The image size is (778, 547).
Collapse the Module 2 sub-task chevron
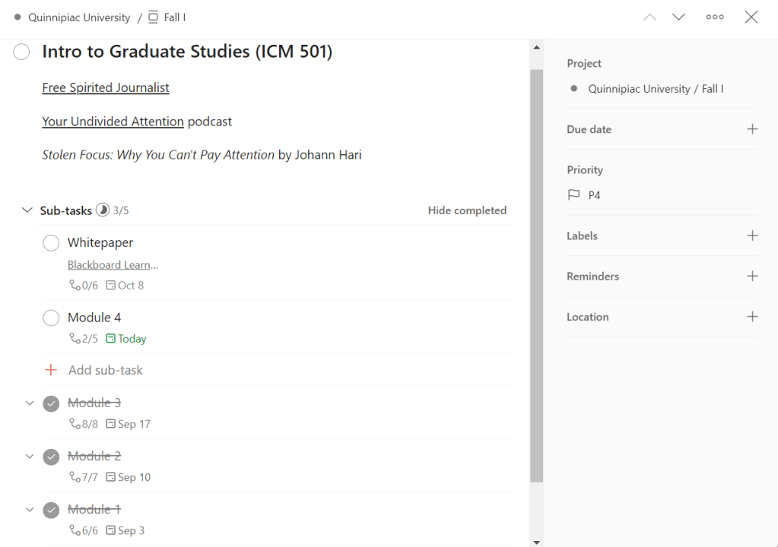click(30, 457)
